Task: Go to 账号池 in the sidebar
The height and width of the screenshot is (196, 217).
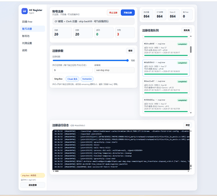Action: click(33, 36)
